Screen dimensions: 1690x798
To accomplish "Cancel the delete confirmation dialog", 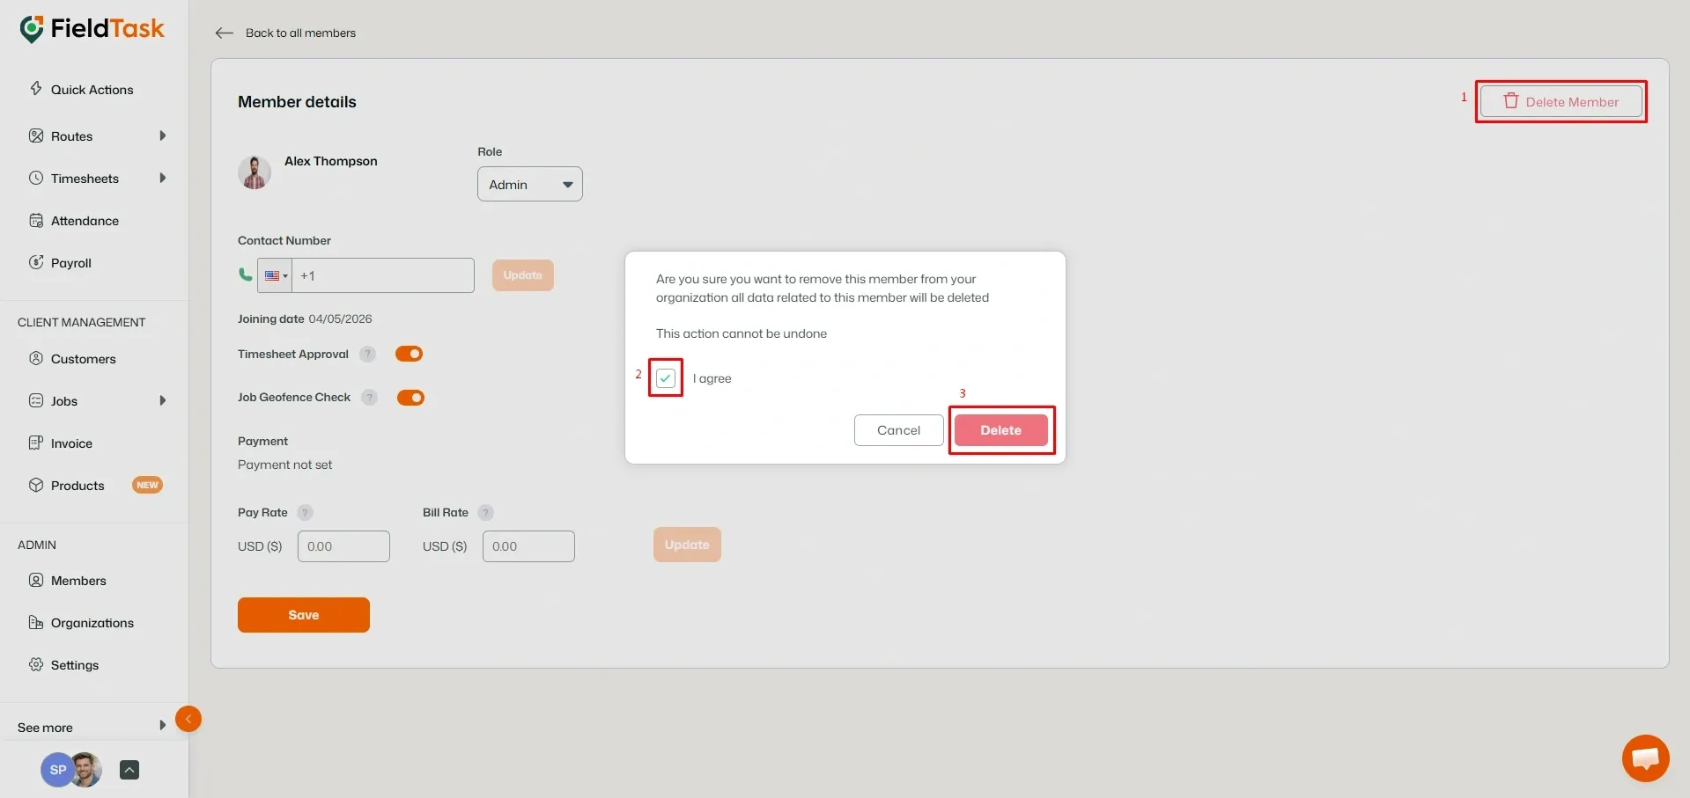I will click(898, 430).
